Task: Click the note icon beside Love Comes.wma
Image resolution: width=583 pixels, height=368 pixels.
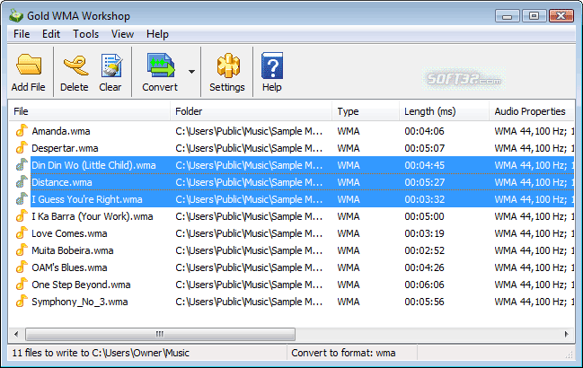Action: point(22,233)
